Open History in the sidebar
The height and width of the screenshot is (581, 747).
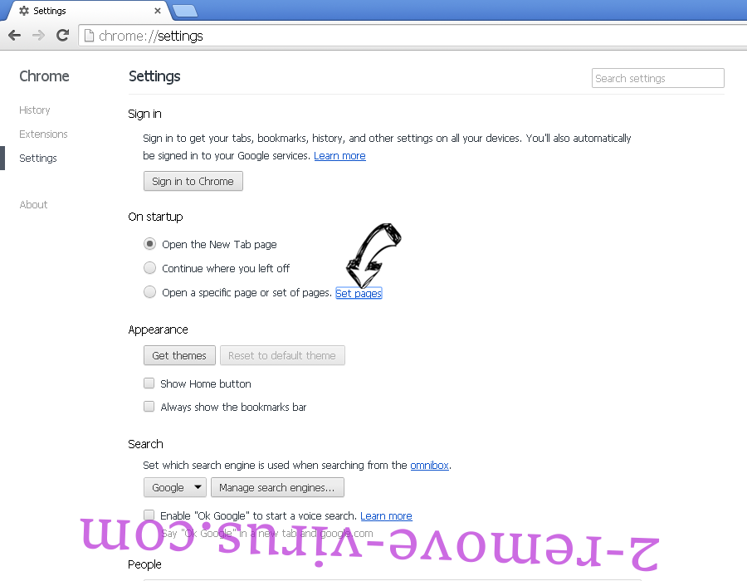click(x=34, y=110)
